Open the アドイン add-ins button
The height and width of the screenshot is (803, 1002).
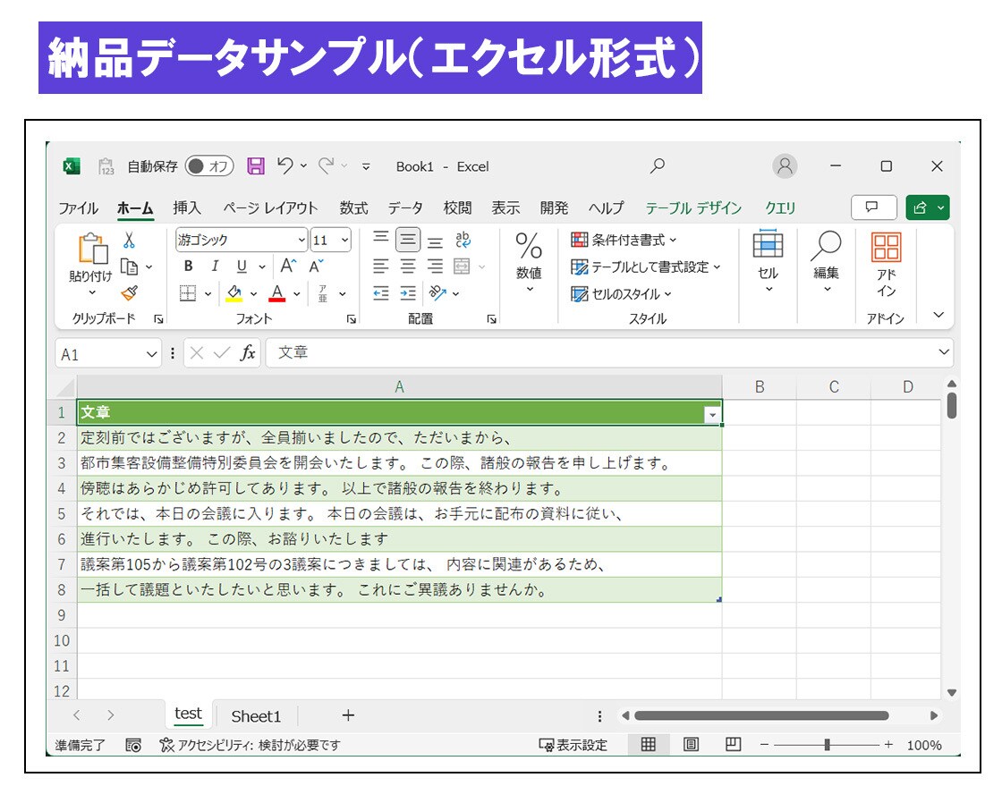click(x=887, y=265)
